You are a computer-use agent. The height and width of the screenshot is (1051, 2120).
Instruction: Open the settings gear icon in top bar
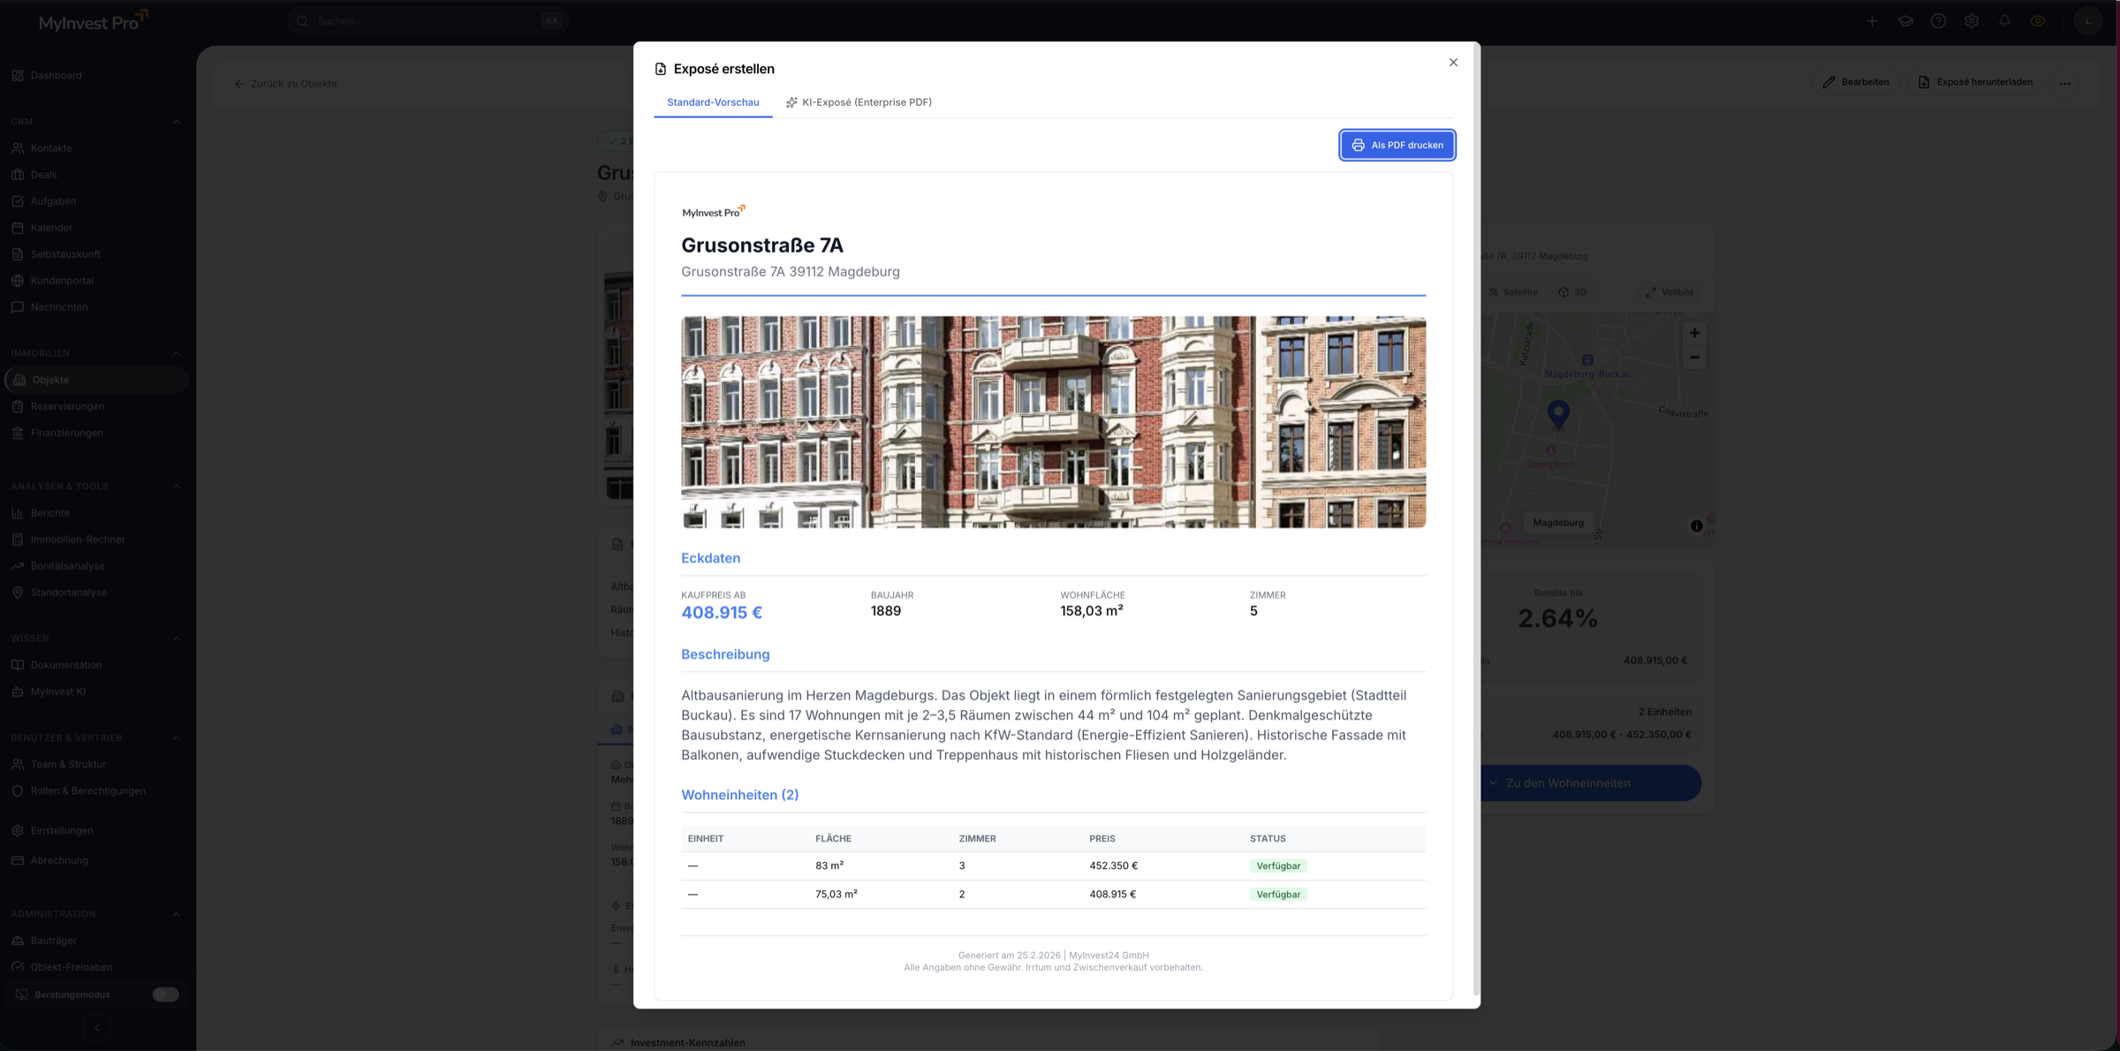pyautogui.click(x=1972, y=21)
